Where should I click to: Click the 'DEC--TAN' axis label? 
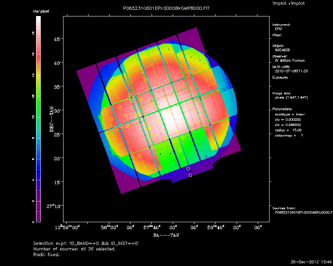(x=52, y=119)
